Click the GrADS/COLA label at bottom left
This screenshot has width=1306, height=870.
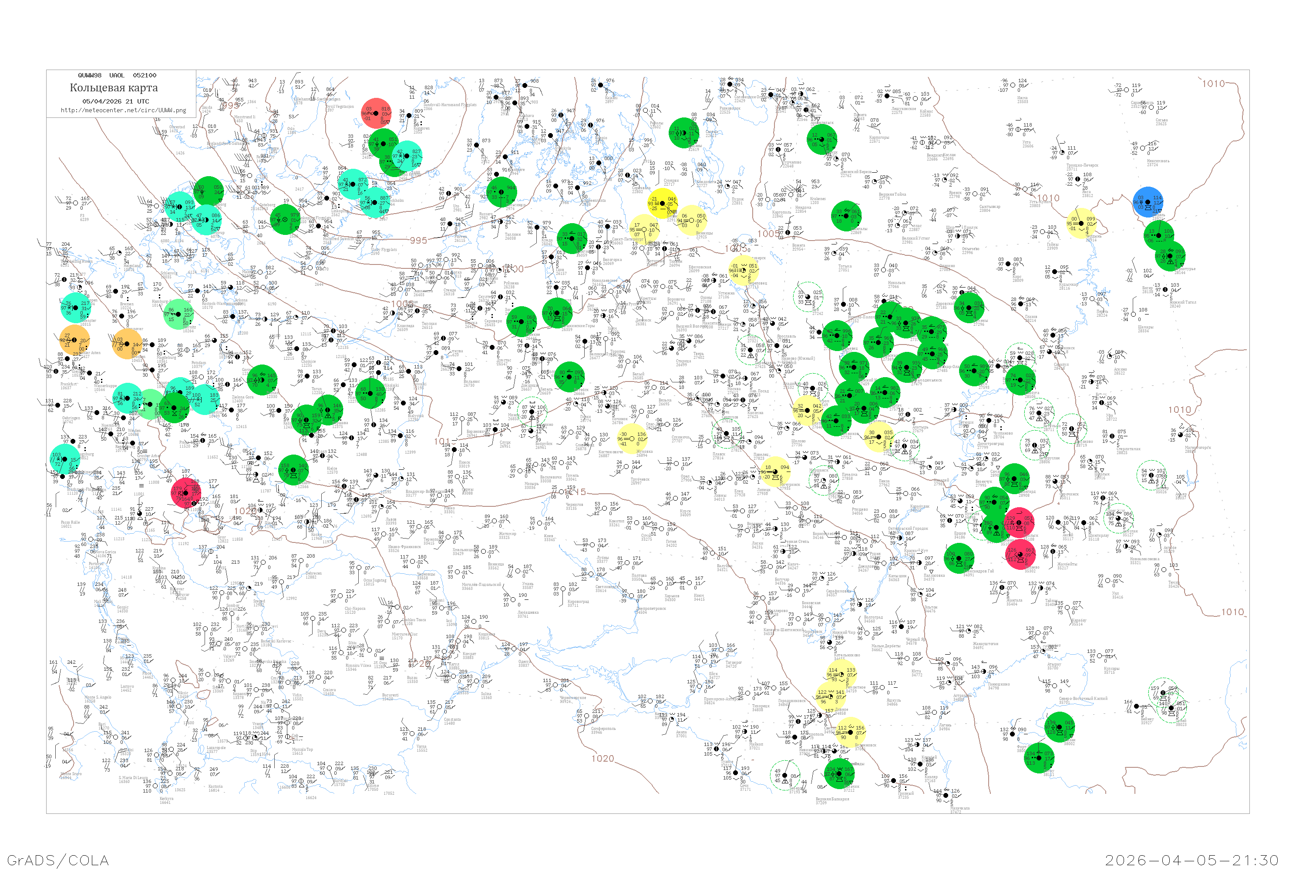[x=58, y=860]
